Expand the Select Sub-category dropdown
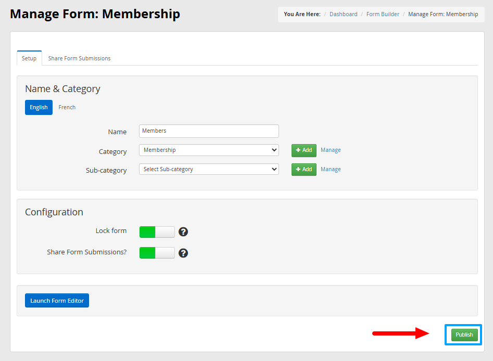The width and height of the screenshot is (493, 361). tap(209, 170)
